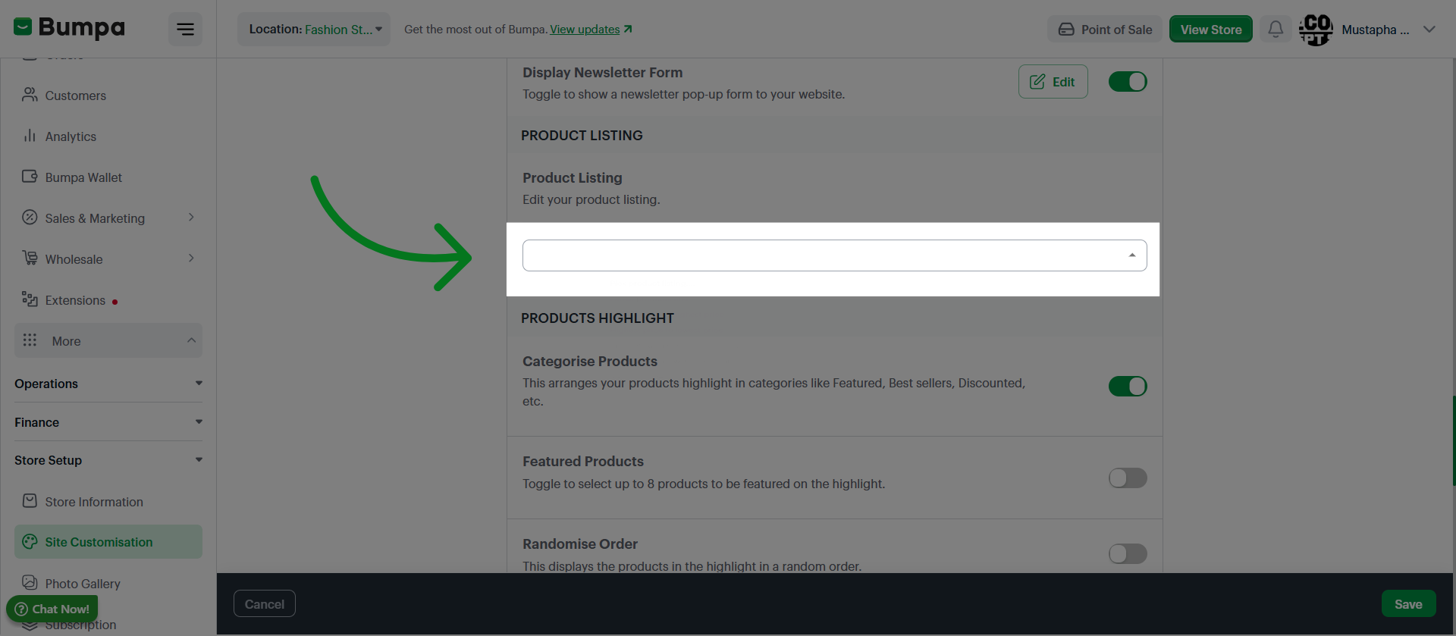Screen dimensions: 1456x636
Task: Click the View Store button
Action: 1210,30
